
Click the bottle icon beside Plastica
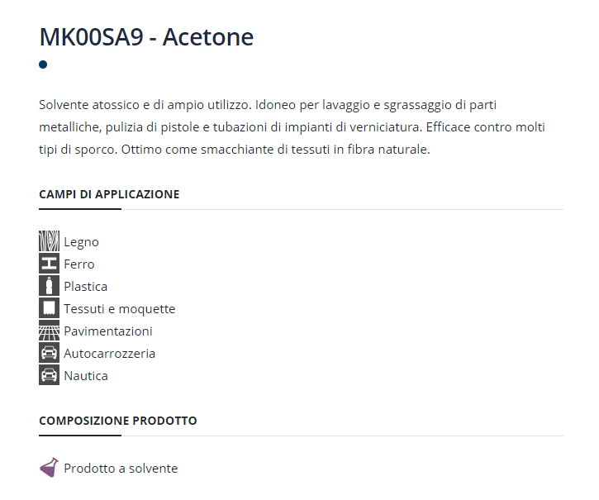(49, 287)
